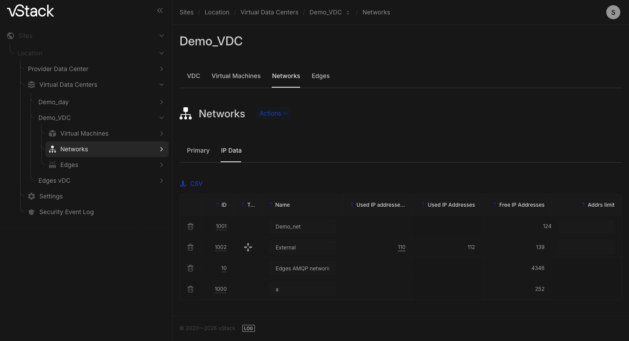Open the Actions dropdown
The width and height of the screenshot is (629, 341).
click(273, 113)
